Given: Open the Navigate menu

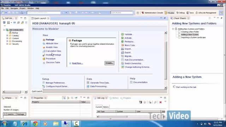Looking at the screenshot, I should pyautogui.click(x=14, y=8).
